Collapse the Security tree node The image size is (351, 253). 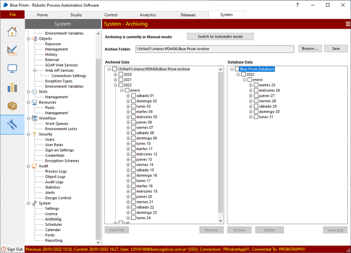point(28,134)
